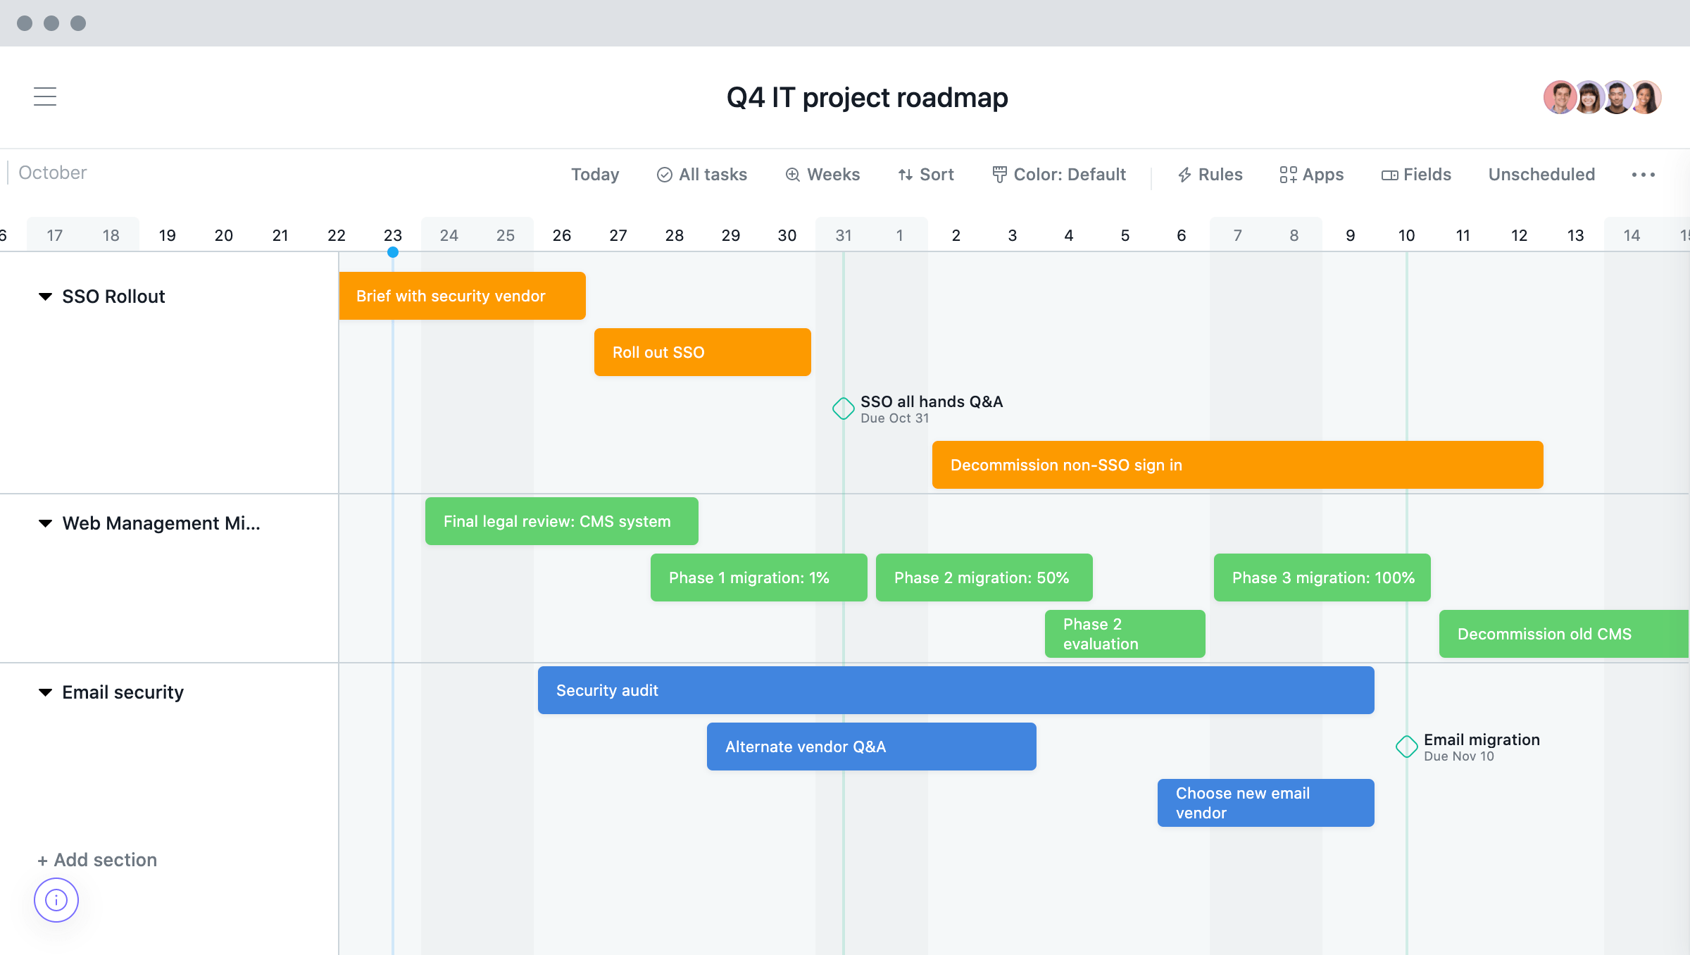Click the Today navigation button
The width and height of the screenshot is (1690, 955).
(x=594, y=173)
